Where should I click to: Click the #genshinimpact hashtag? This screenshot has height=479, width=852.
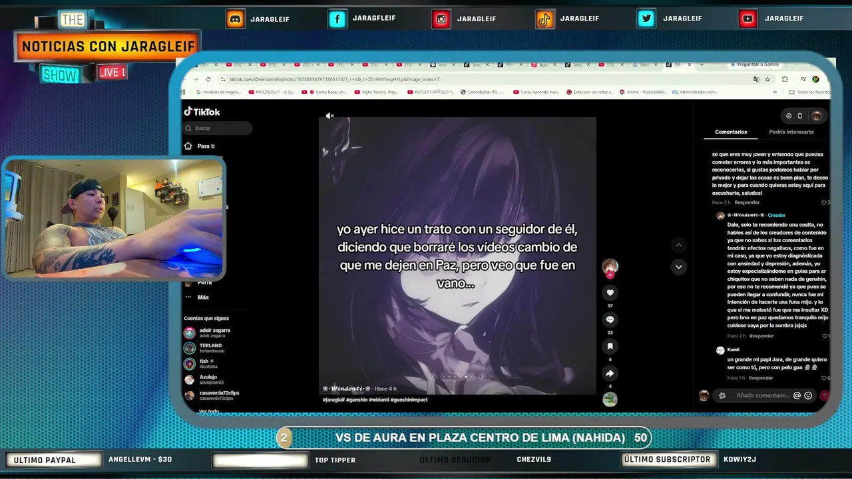(409, 400)
